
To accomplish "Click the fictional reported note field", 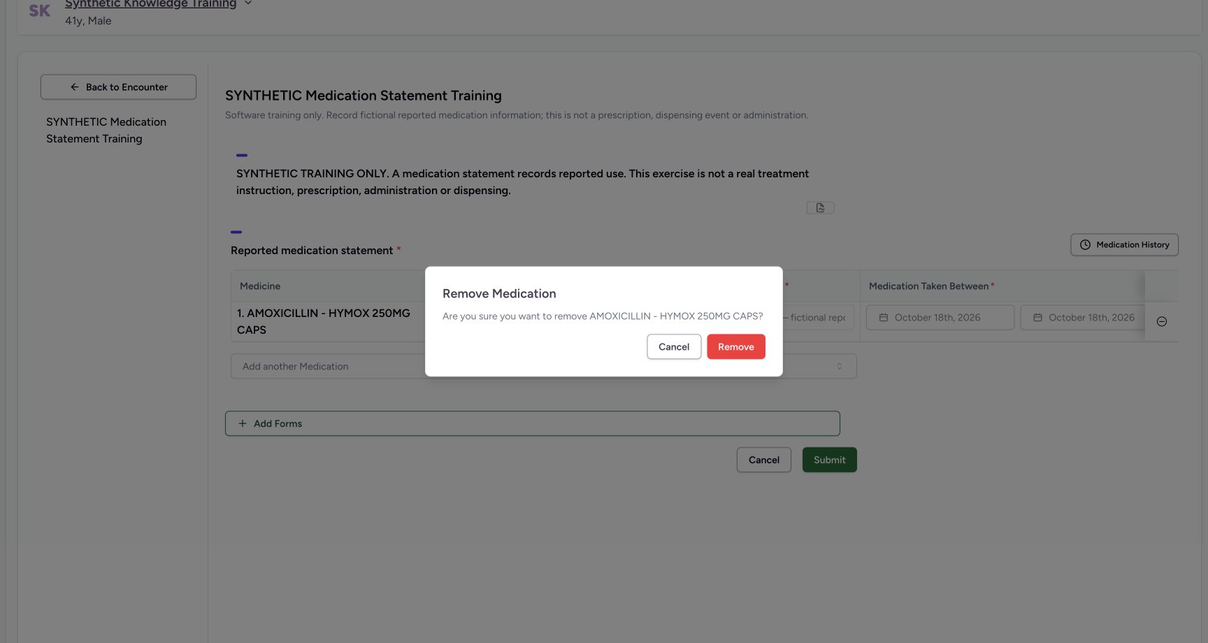I will 818,318.
